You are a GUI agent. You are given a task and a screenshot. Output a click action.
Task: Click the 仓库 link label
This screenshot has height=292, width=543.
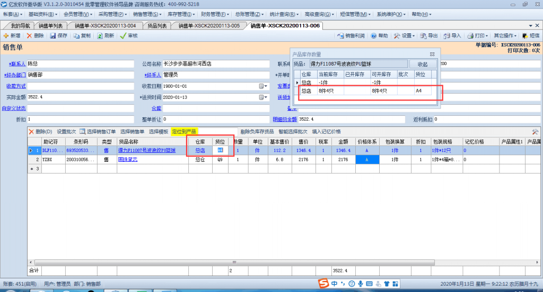(x=156, y=108)
